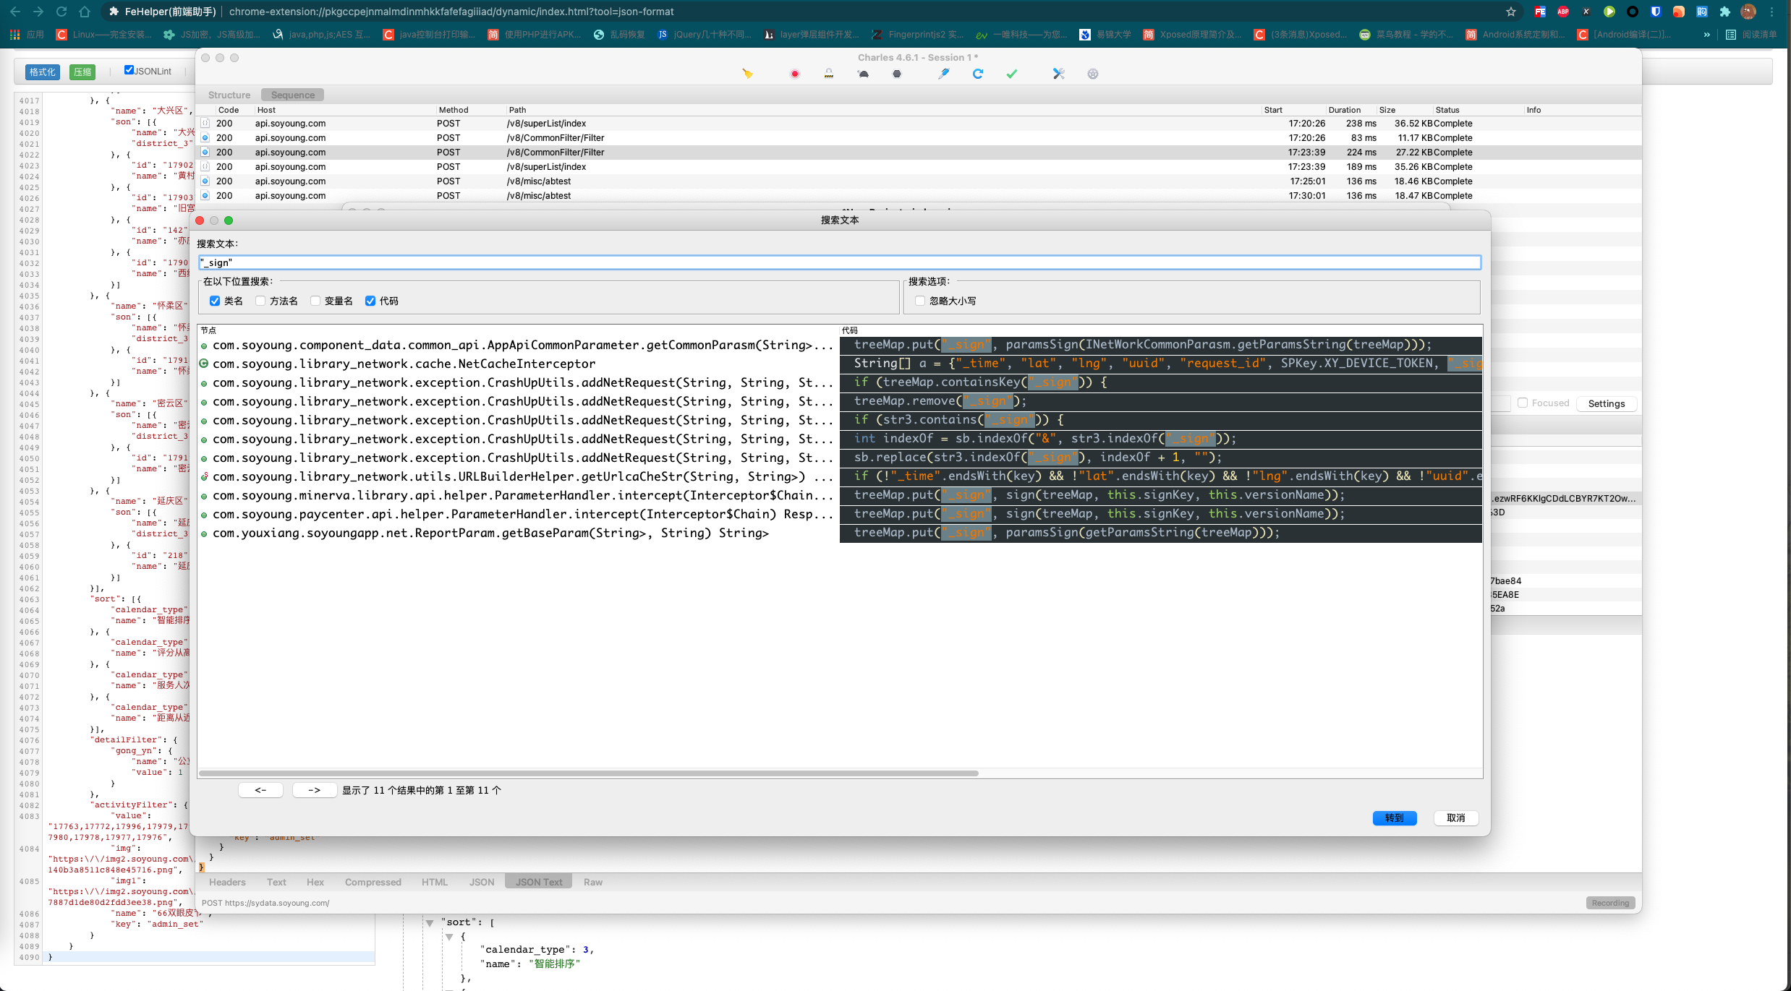The image size is (1791, 991).
Task: Click the clear/delete icon in toolbar
Action: coord(749,73)
